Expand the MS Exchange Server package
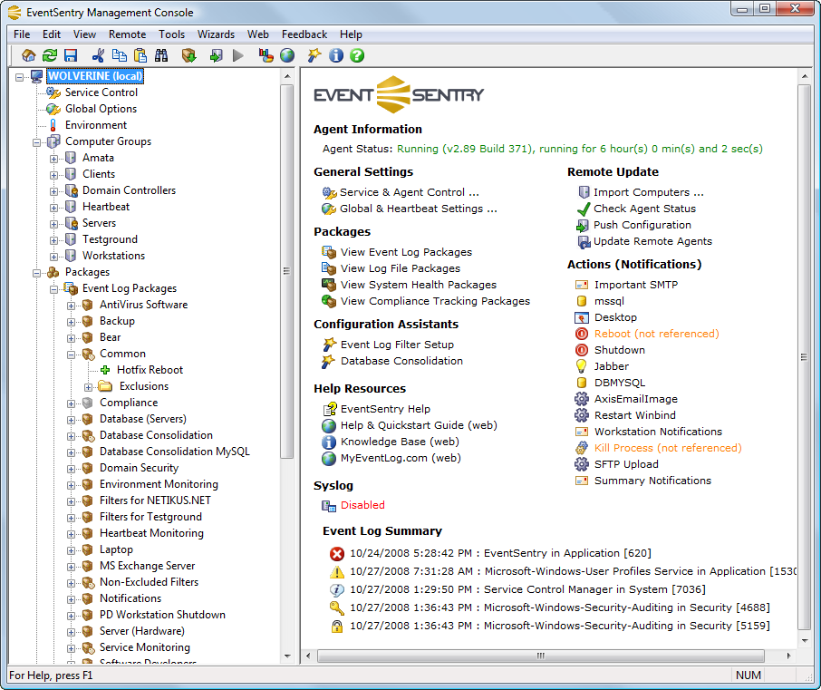821x690 pixels. point(71,567)
